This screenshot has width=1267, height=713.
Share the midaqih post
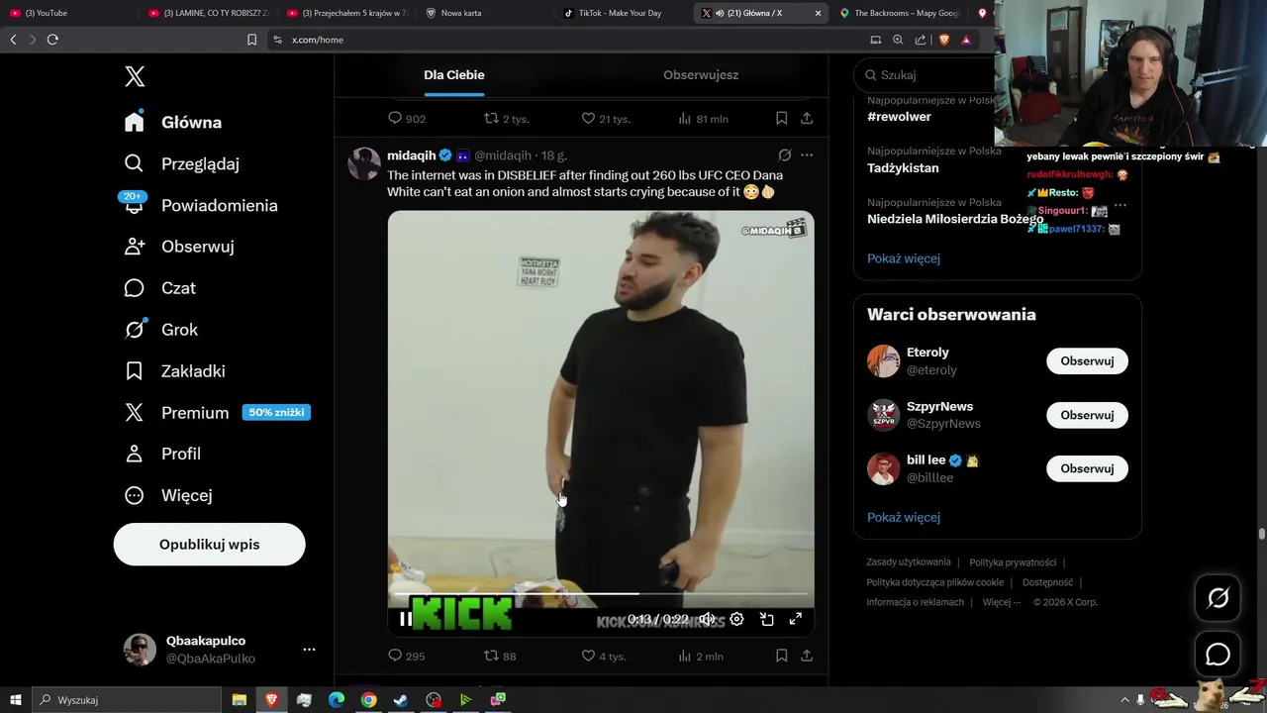pyautogui.click(x=807, y=656)
